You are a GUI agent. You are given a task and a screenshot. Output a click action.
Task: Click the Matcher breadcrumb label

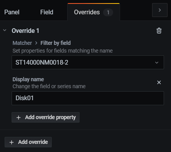(x=22, y=43)
